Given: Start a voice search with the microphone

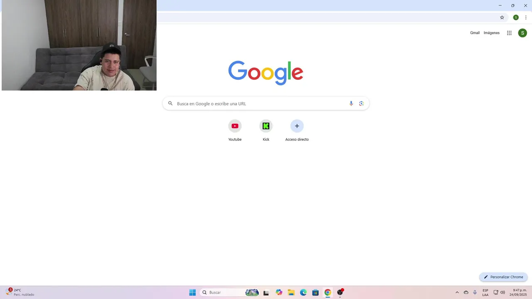Looking at the screenshot, I should point(351,103).
